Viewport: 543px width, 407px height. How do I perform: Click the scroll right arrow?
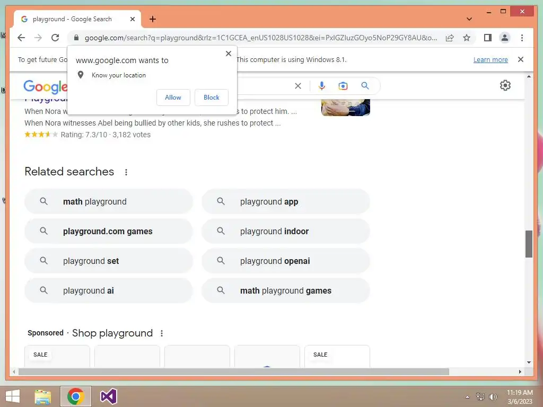(x=520, y=371)
